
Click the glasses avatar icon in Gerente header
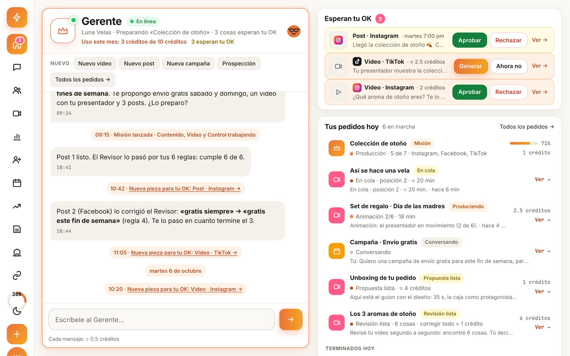(294, 31)
